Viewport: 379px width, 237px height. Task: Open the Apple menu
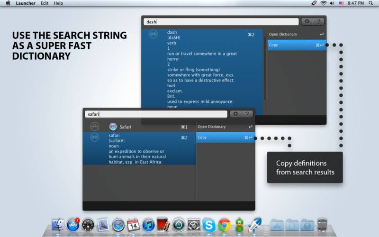click(x=8, y=3)
